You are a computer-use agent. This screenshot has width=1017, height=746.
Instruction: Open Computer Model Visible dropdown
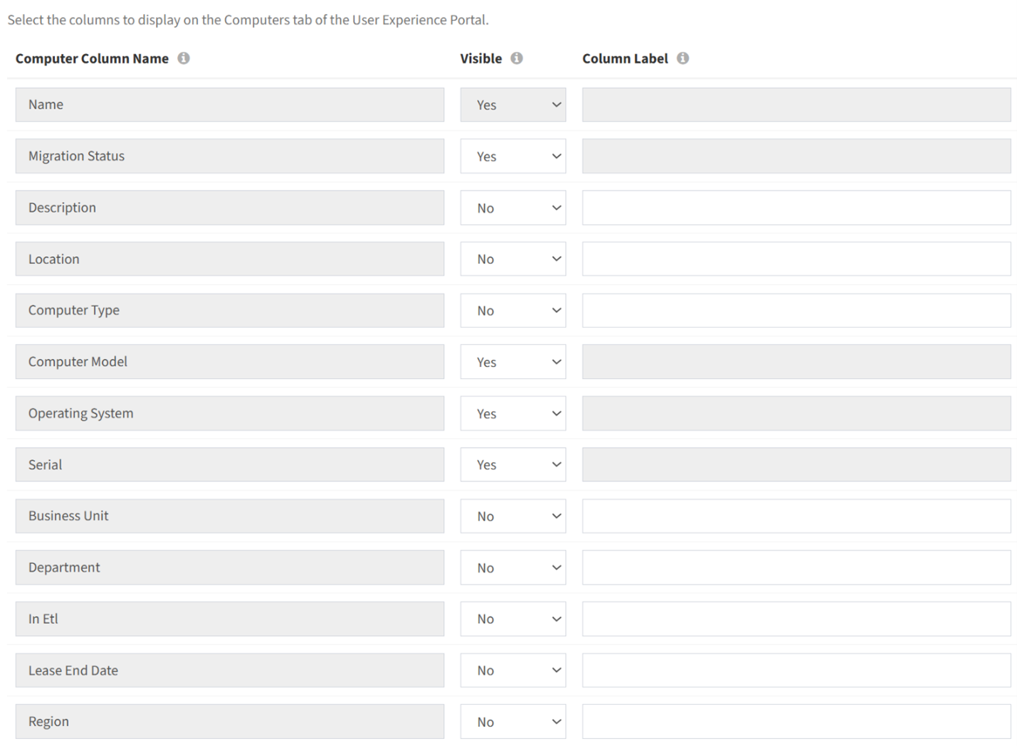coord(513,361)
